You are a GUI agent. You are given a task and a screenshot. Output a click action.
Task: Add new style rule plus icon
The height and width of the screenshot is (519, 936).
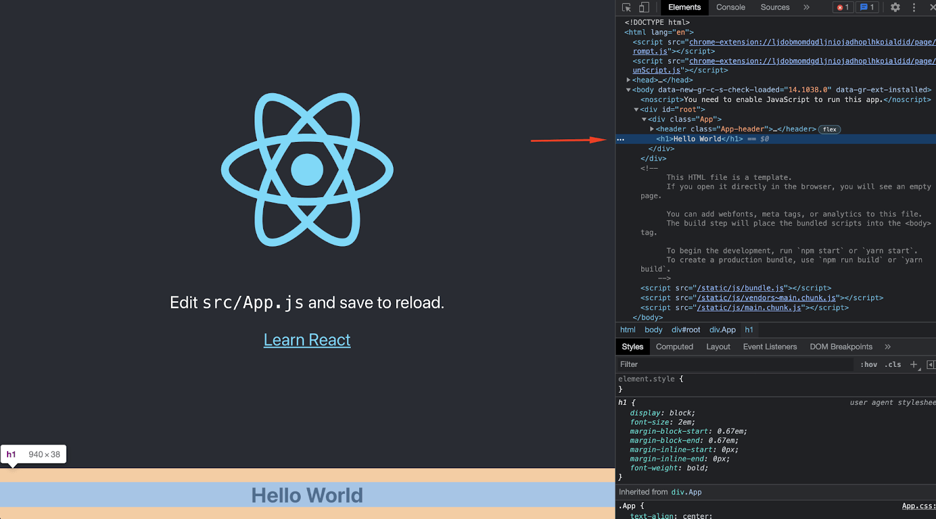[914, 364]
